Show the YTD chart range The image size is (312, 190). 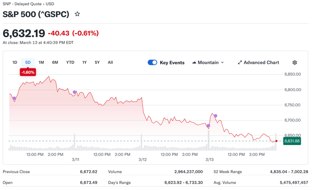coord(70,62)
